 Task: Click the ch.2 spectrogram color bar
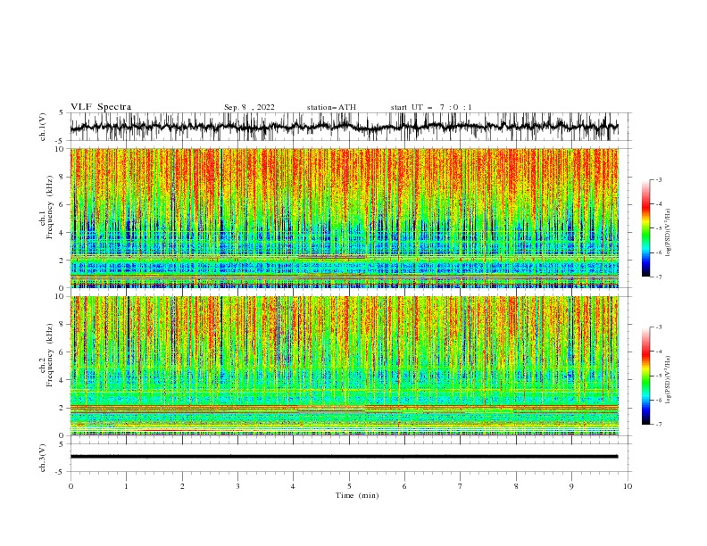pyautogui.click(x=645, y=376)
